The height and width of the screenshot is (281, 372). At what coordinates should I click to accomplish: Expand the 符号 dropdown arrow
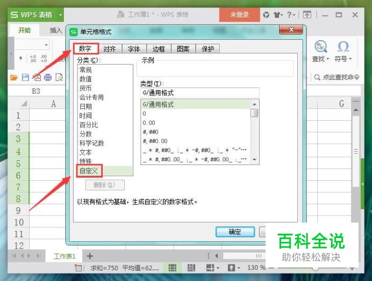(350, 58)
